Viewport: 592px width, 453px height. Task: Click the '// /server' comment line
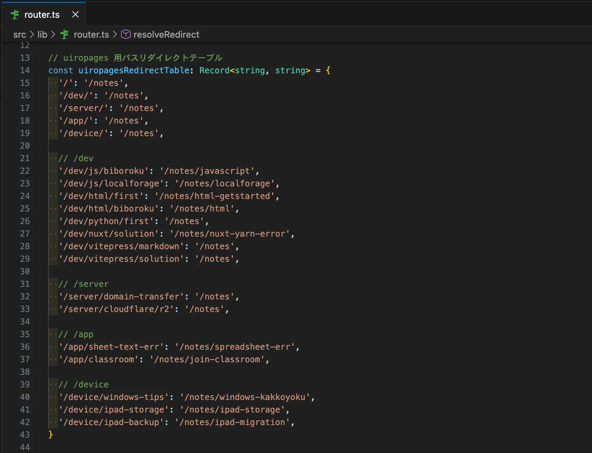click(84, 284)
